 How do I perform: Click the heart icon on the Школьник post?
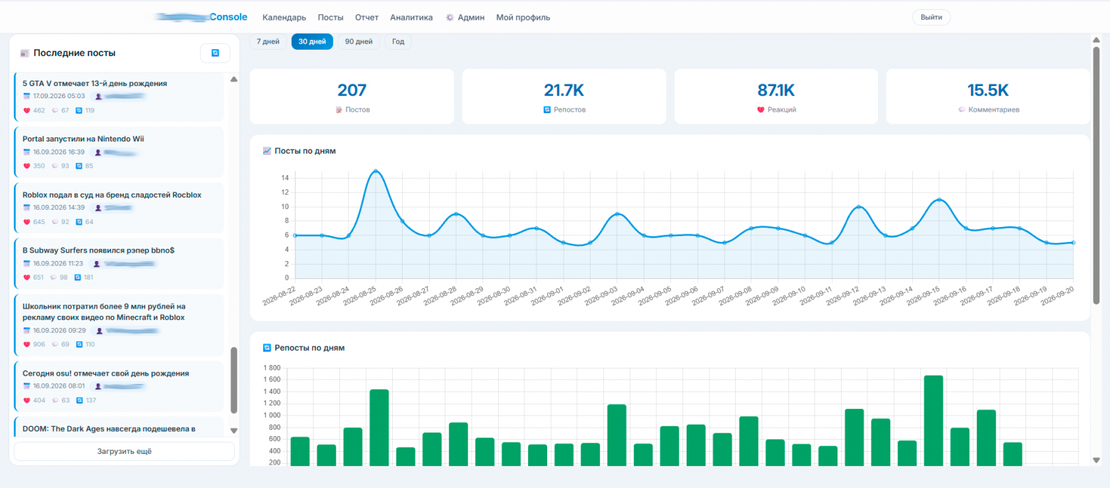click(27, 344)
